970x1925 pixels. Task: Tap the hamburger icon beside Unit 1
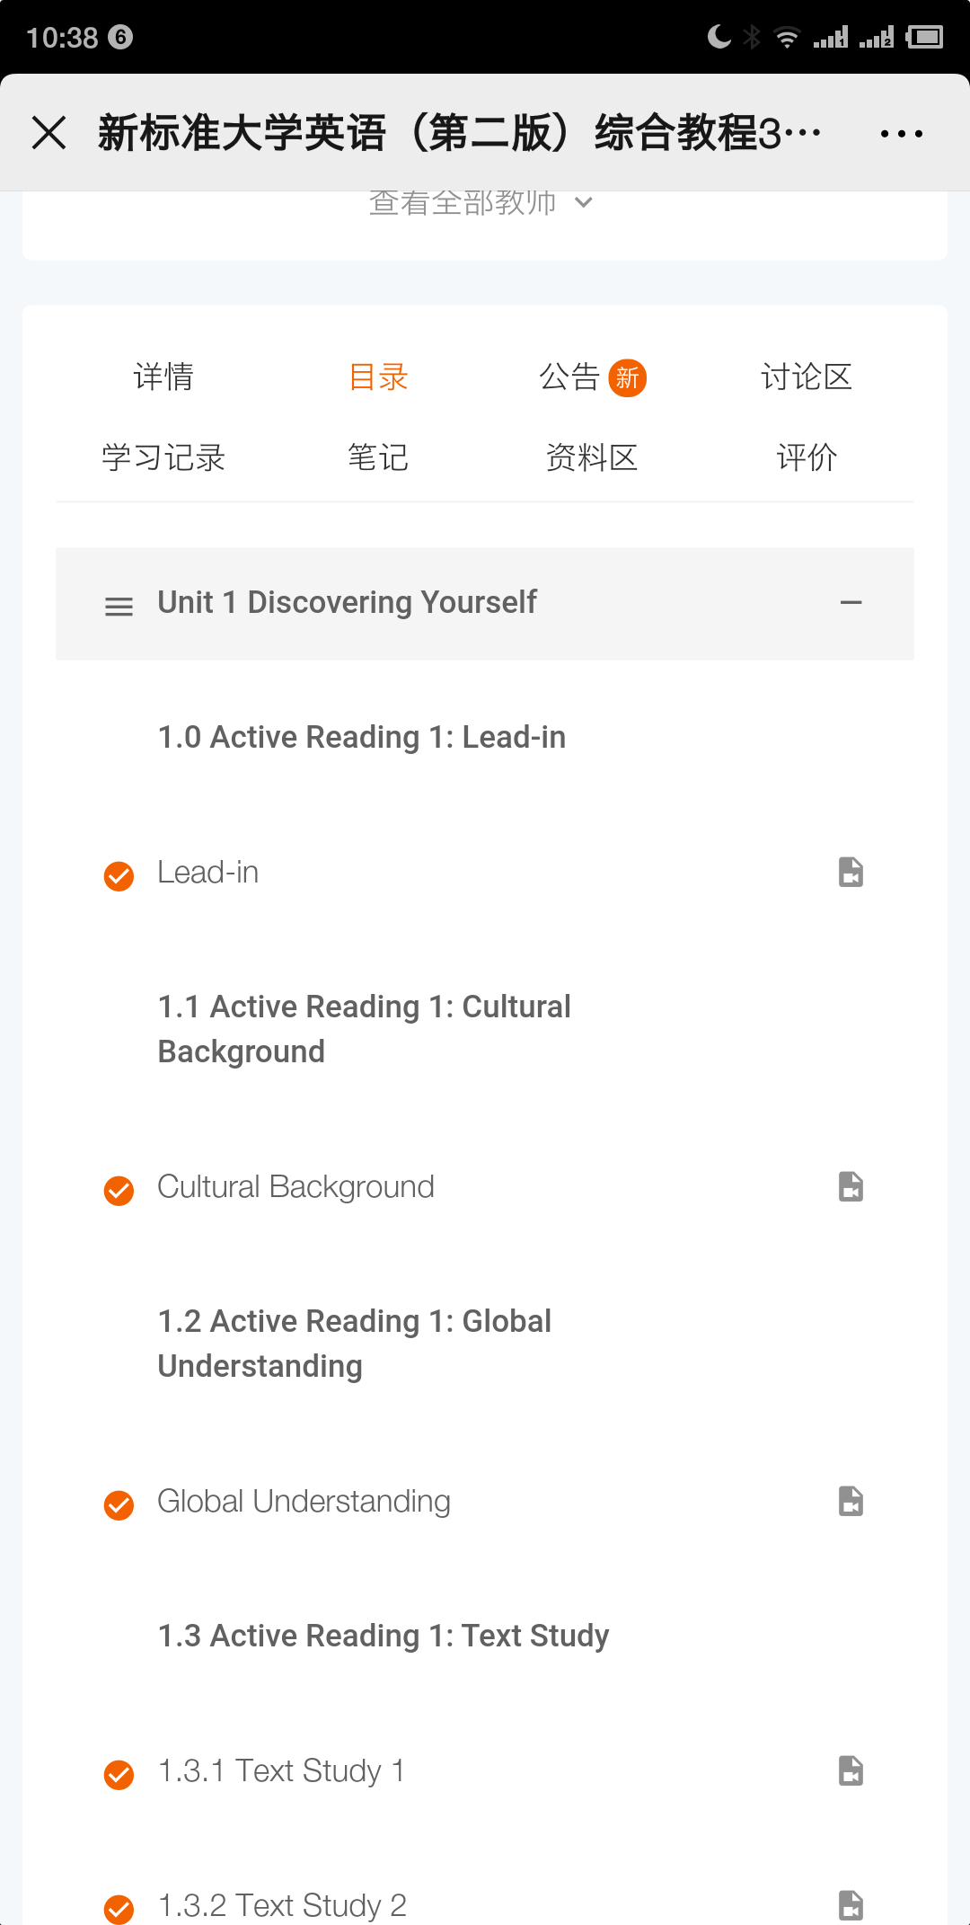coord(119,607)
